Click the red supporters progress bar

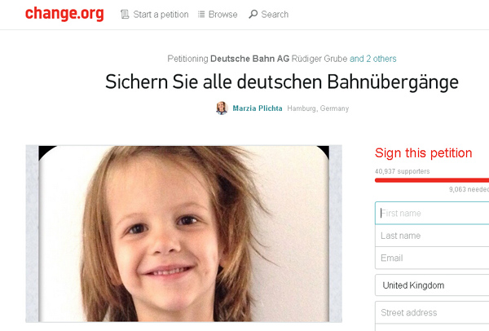click(x=432, y=180)
